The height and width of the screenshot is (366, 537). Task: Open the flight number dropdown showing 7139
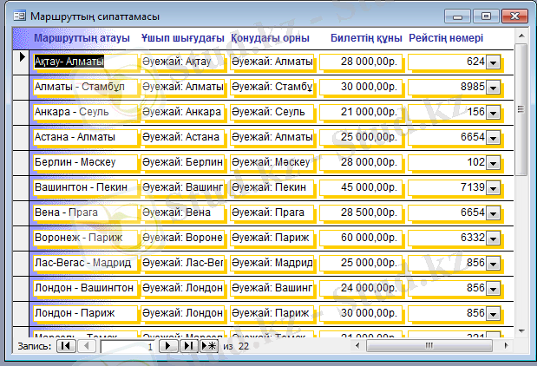493,188
